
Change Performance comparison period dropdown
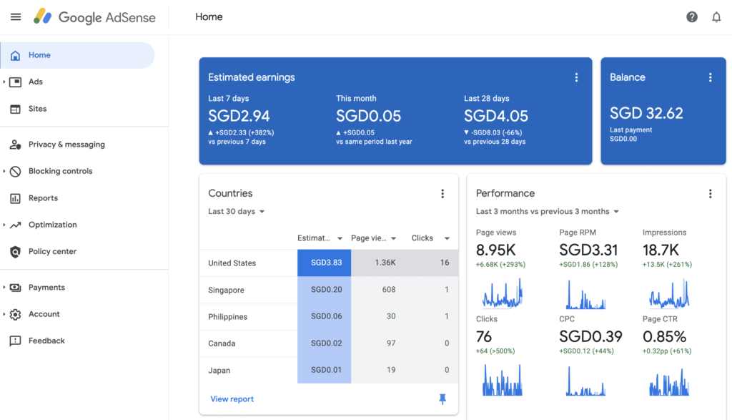click(548, 212)
